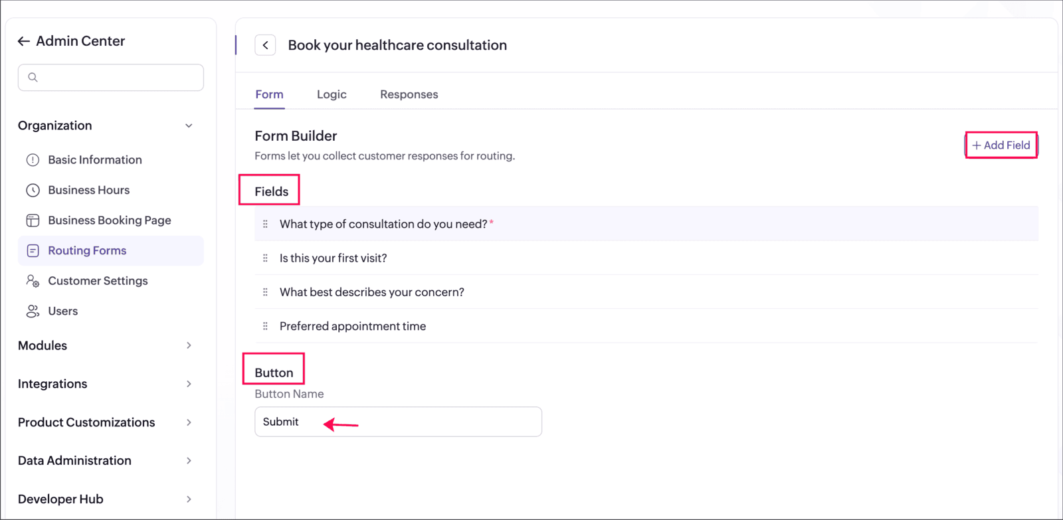
Task: Click the Admin Center search box
Action: (x=111, y=78)
